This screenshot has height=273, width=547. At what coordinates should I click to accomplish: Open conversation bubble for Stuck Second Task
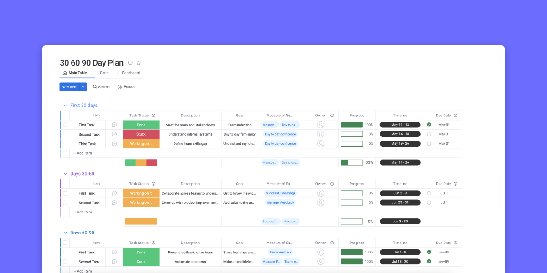[x=114, y=134]
